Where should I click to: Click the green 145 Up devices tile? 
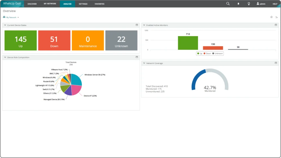coord(21,41)
